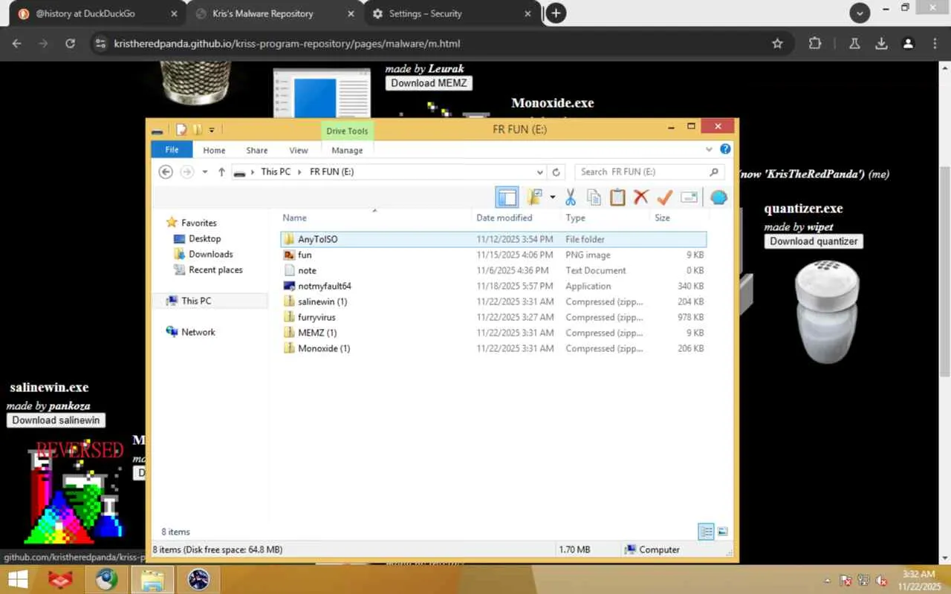Click the Search FR FUN (E:) field
Viewport: 951px width, 594px height.
click(x=649, y=172)
